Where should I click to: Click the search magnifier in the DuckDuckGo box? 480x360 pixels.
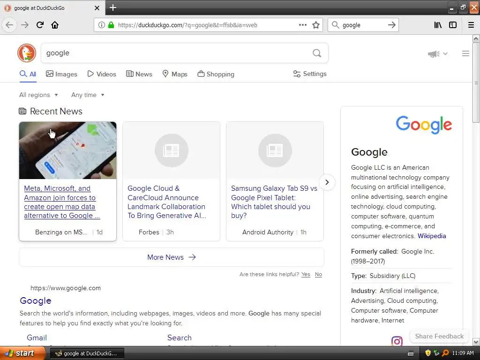pos(317,53)
